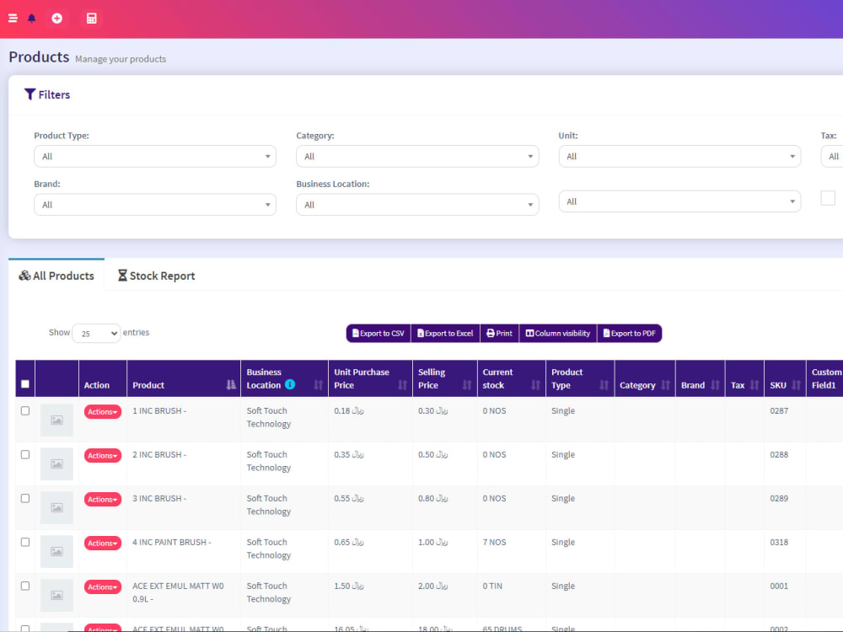Check the ACE EXT EMUL MATT 0.9L checkbox
Viewport: 843px width, 632px height.
[25, 586]
